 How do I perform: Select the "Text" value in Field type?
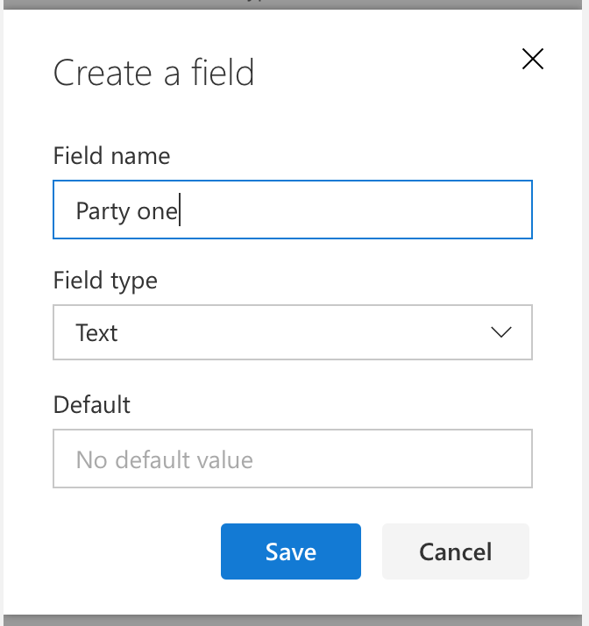pyautogui.click(x=96, y=333)
